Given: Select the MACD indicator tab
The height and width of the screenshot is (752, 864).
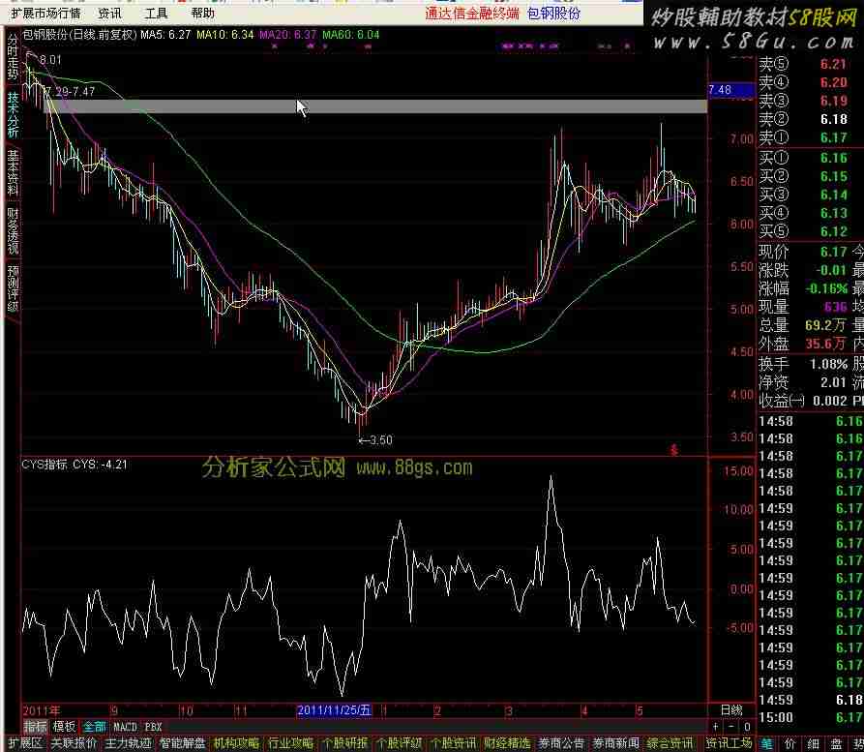Looking at the screenshot, I should point(125,726).
